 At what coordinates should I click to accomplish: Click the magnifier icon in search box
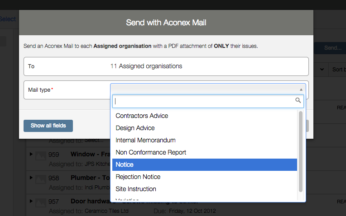coord(298,100)
